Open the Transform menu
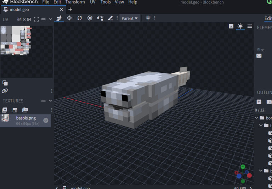 click(x=75, y=2)
